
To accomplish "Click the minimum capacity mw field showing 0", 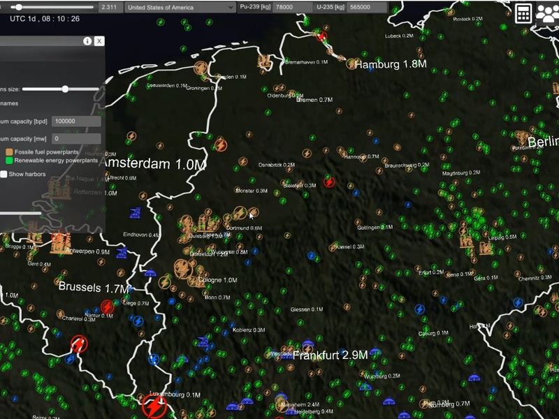I will point(76,138).
